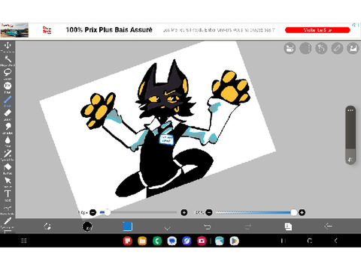Launch the blue Messages app
The height and width of the screenshot is (270, 361).
pyautogui.click(x=172, y=241)
